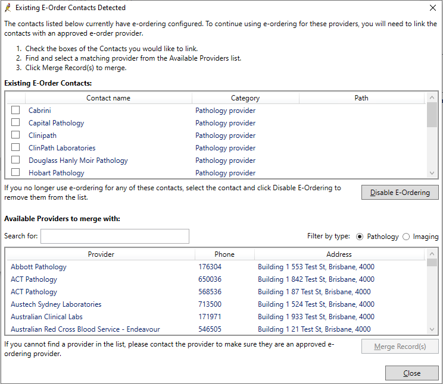Click the providers list scrollbar thumb
The width and height of the screenshot is (443, 384).
(x=432, y=263)
